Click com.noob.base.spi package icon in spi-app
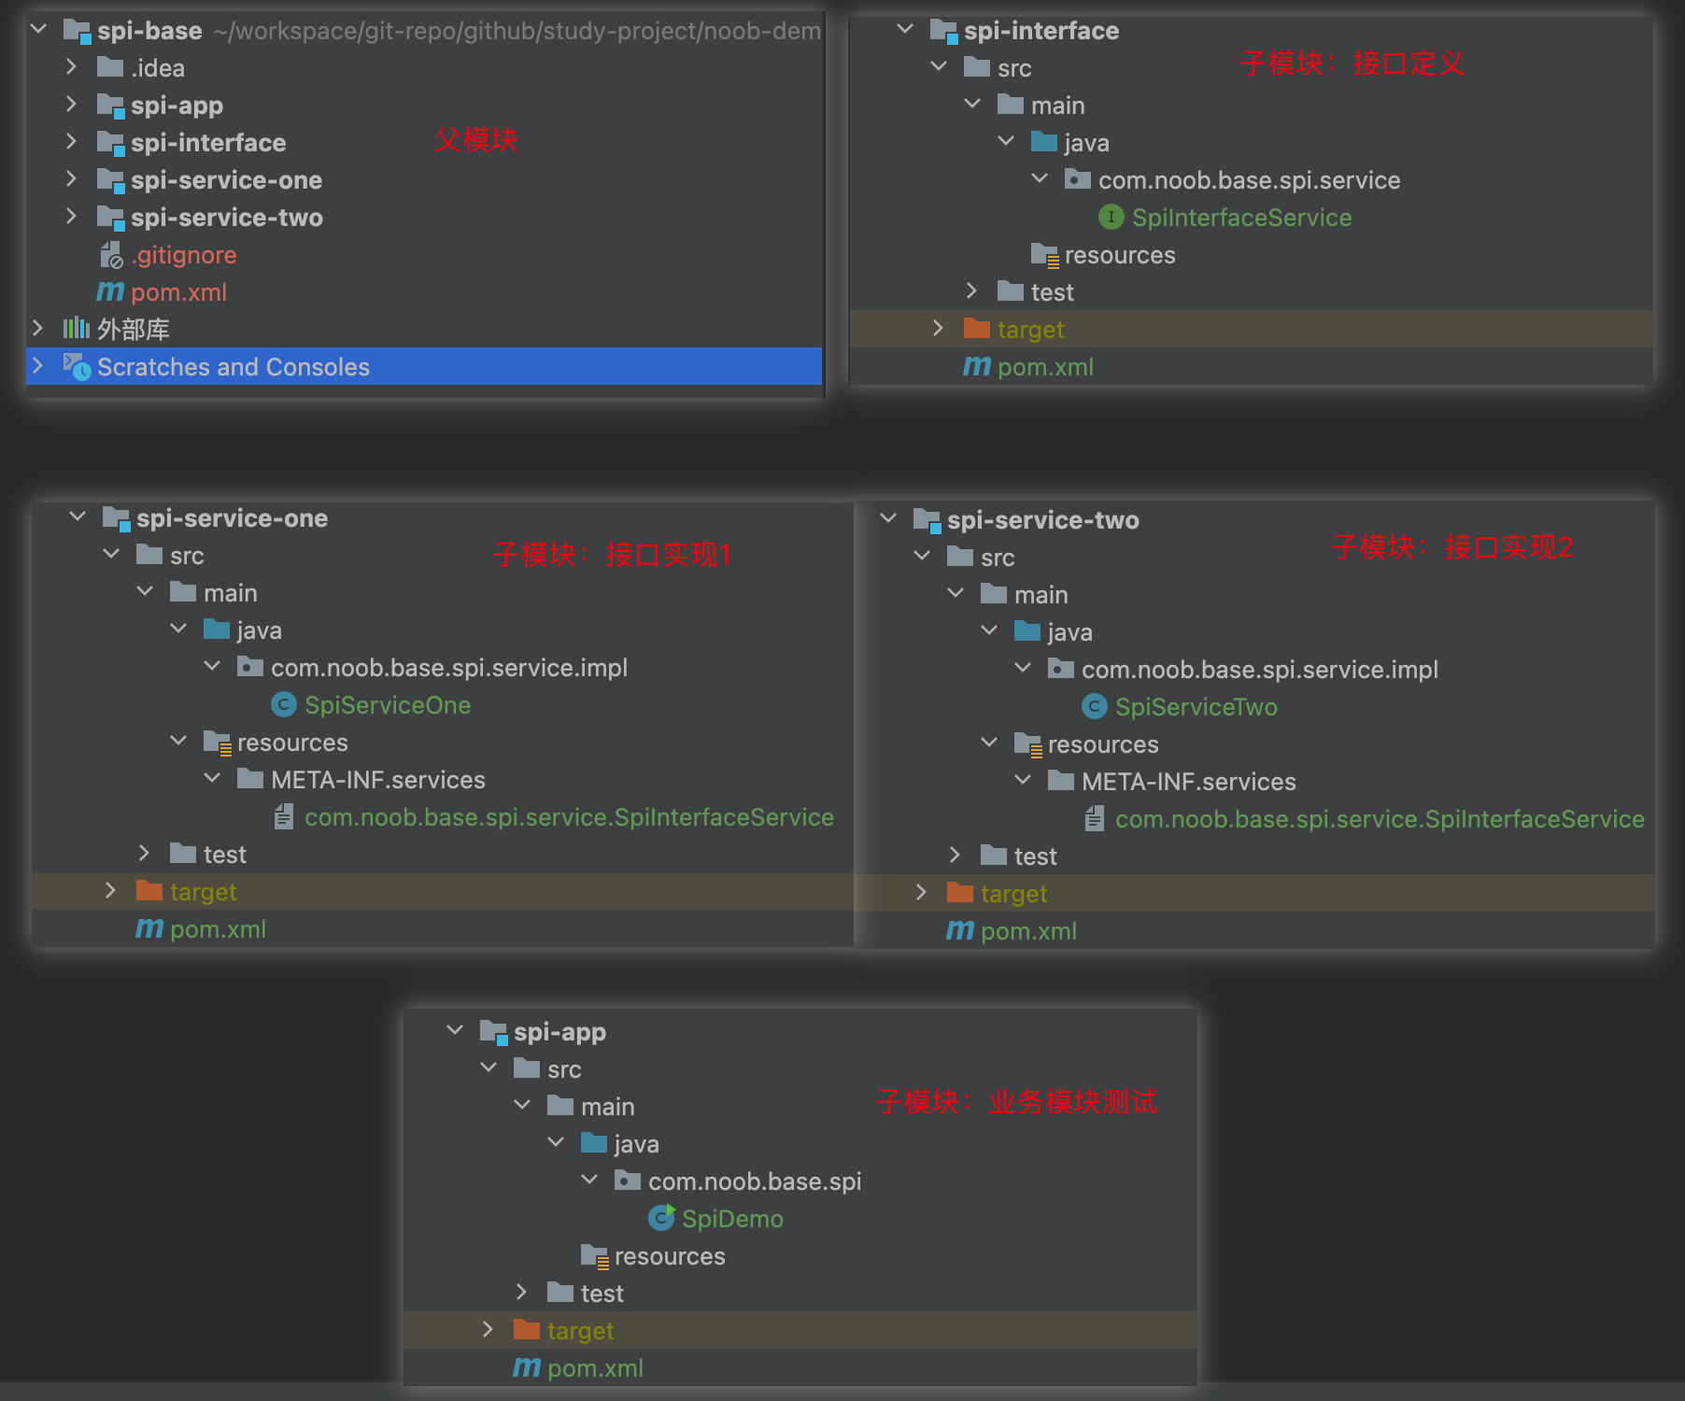Image resolution: width=1685 pixels, height=1401 pixels. [x=628, y=1181]
